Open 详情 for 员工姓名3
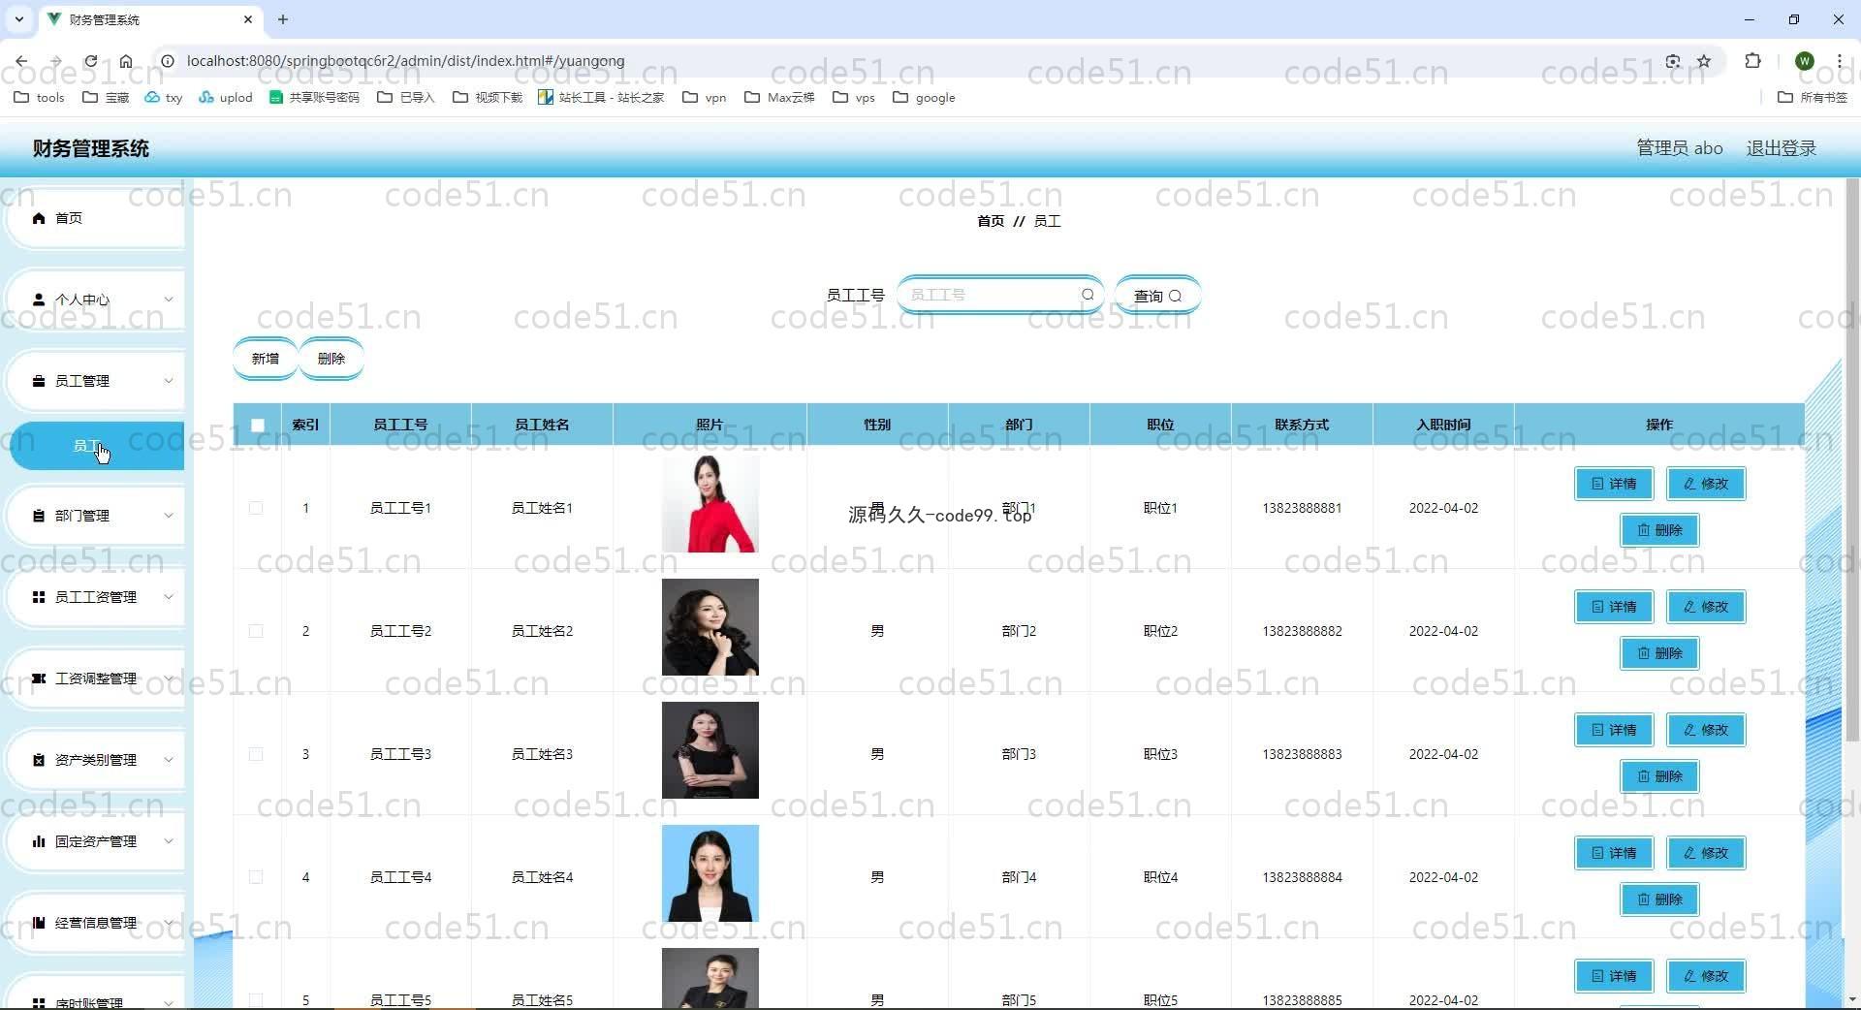1861x1010 pixels. point(1614,730)
